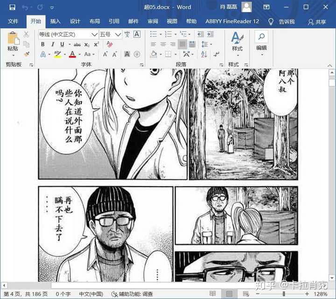
Task: Click the character border A icon
Action: coord(137,34)
